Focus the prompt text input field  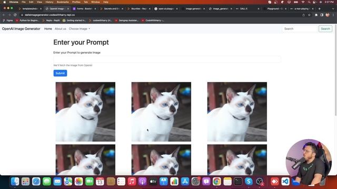[167, 59]
